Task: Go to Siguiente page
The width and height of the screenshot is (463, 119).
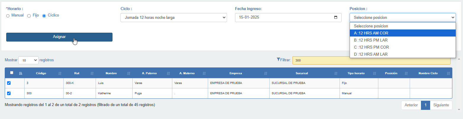Action: (x=441, y=105)
